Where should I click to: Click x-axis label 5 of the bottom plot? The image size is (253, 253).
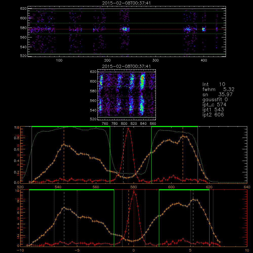191,250
